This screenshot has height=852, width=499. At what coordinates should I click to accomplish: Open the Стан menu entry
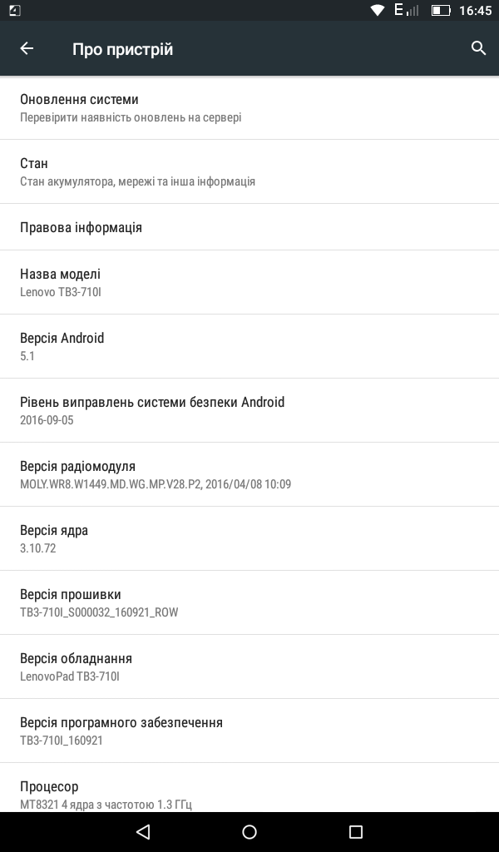(x=249, y=171)
